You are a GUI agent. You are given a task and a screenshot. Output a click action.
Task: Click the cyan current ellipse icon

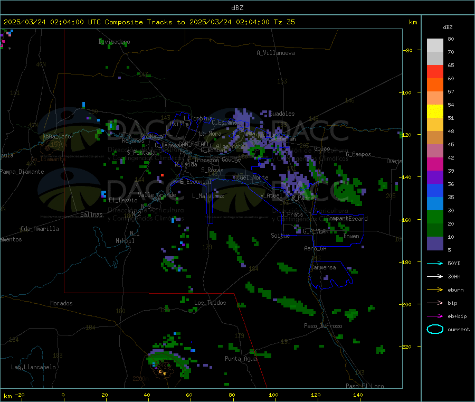[x=435, y=329]
